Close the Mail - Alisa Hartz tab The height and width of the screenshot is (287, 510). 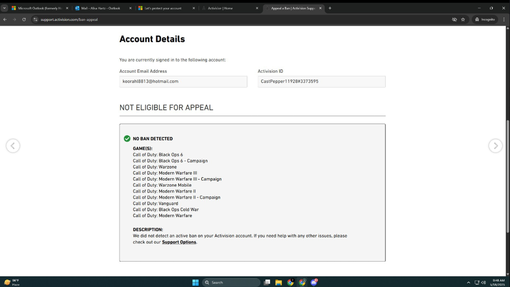[130, 8]
